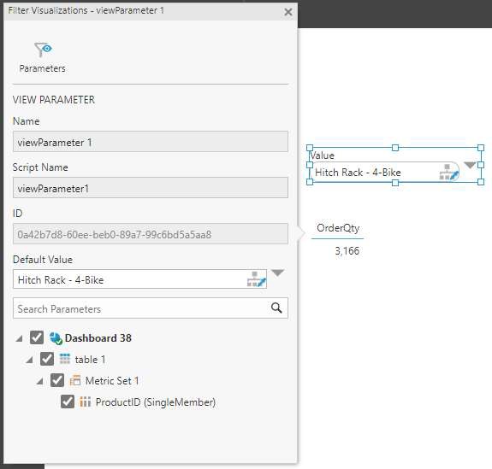Expand the Default Value dropdown arrow
The height and width of the screenshot is (469, 492).
[278, 273]
